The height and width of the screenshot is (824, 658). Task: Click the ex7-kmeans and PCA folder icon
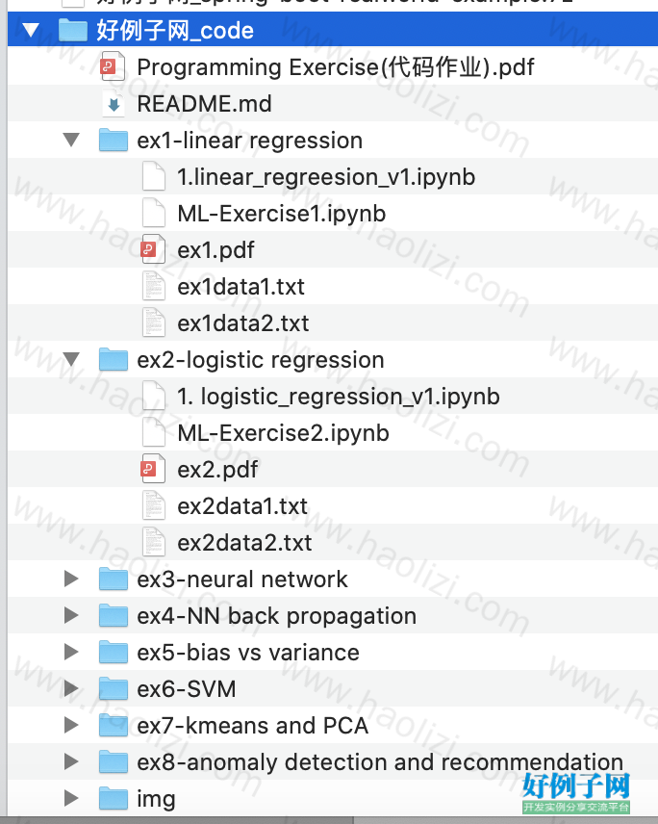click(x=114, y=726)
